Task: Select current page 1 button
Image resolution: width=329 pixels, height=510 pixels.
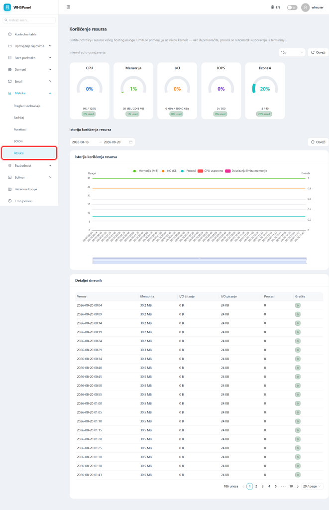Action: (250, 486)
